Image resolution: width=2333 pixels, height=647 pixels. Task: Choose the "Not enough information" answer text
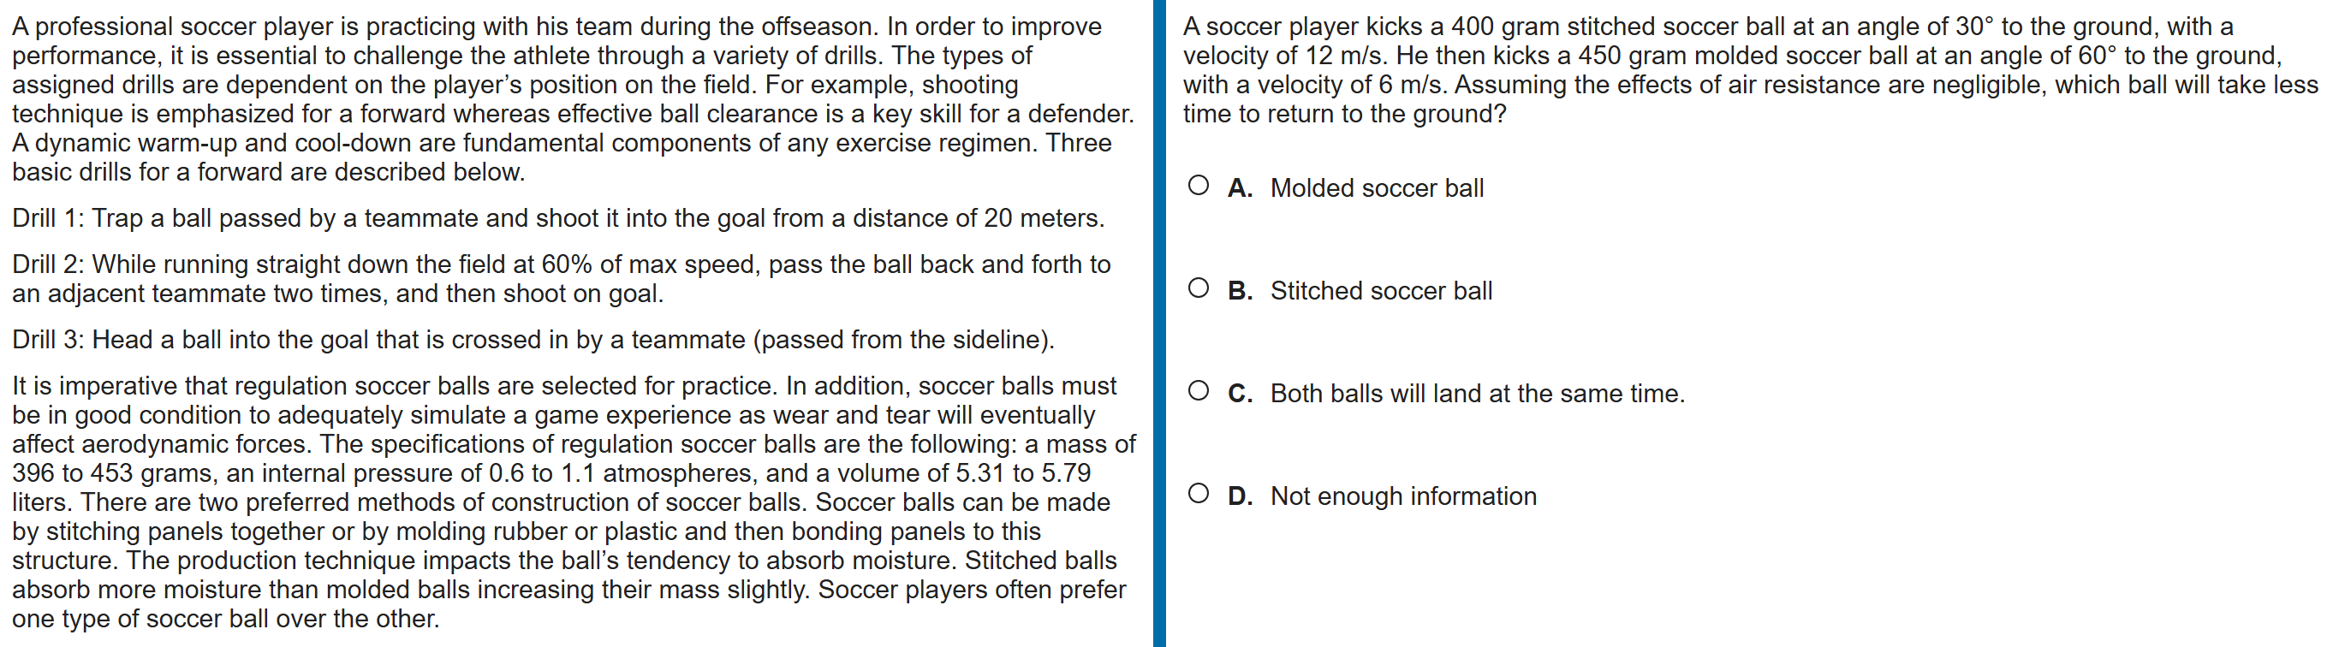point(1403,496)
